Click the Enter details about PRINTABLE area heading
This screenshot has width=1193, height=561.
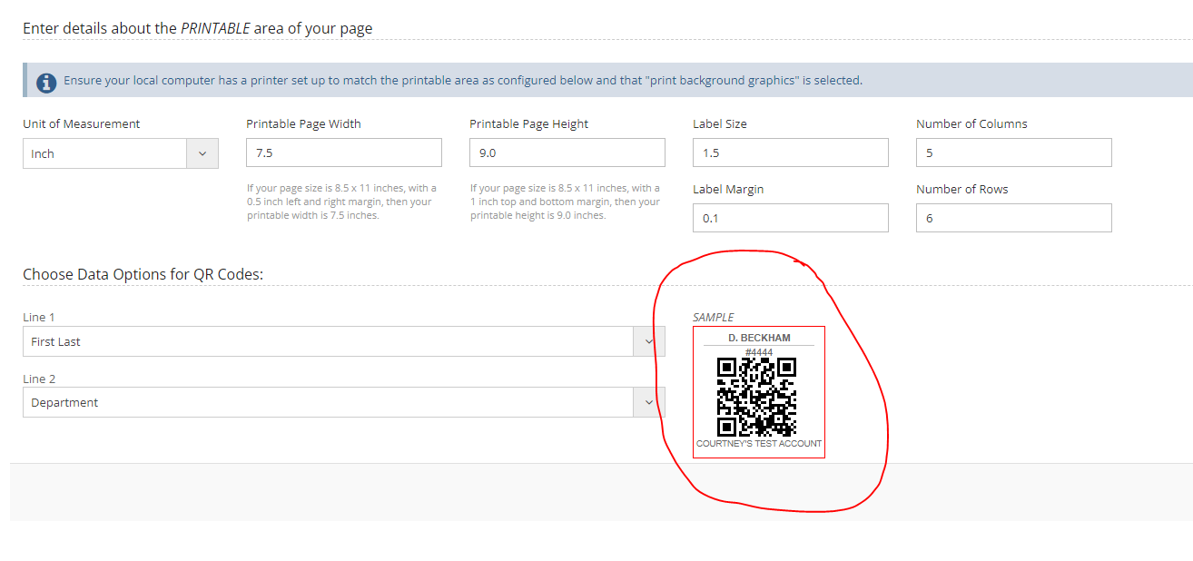[197, 28]
